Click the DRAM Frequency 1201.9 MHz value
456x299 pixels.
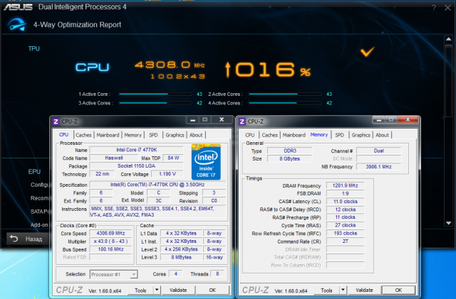tap(345, 185)
